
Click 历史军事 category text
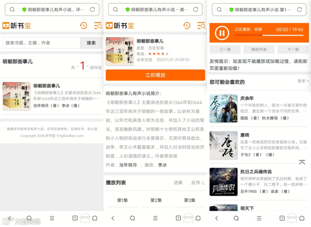click(156, 48)
